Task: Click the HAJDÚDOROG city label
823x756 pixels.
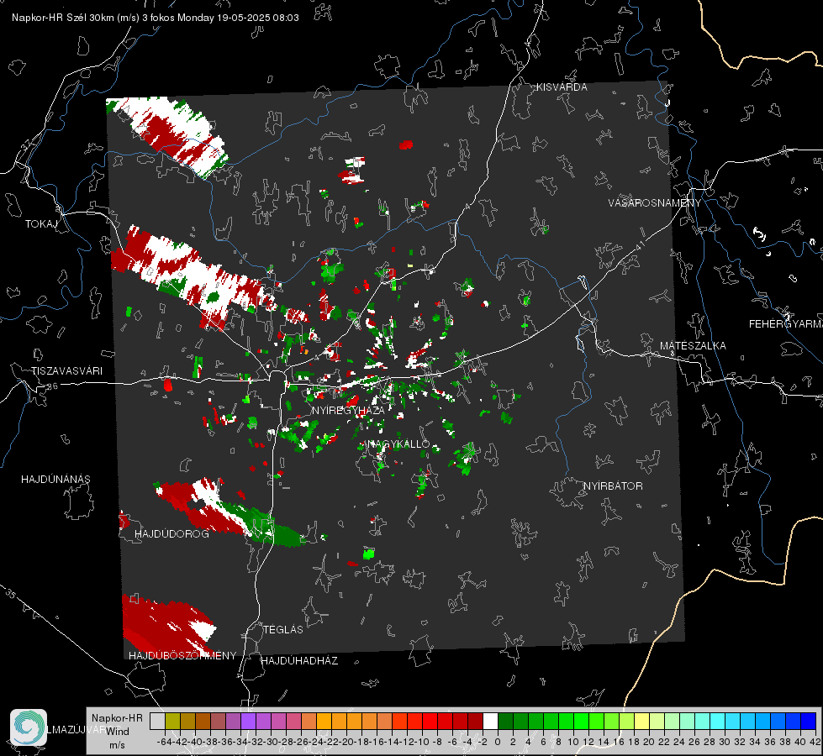Action: tap(171, 533)
